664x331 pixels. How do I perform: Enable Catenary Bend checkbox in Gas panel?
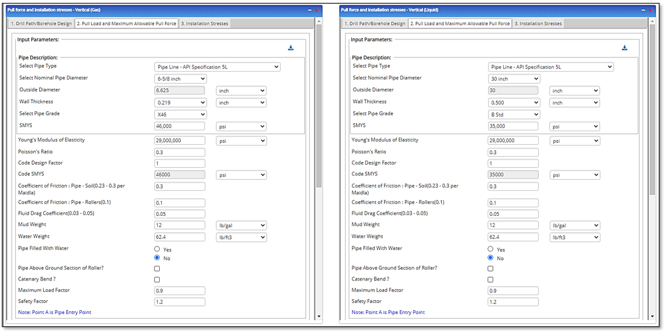(157, 280)
